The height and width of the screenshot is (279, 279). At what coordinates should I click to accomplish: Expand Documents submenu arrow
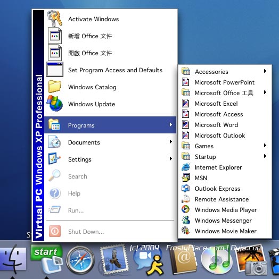pyautogui.click(x=170, y=142)
